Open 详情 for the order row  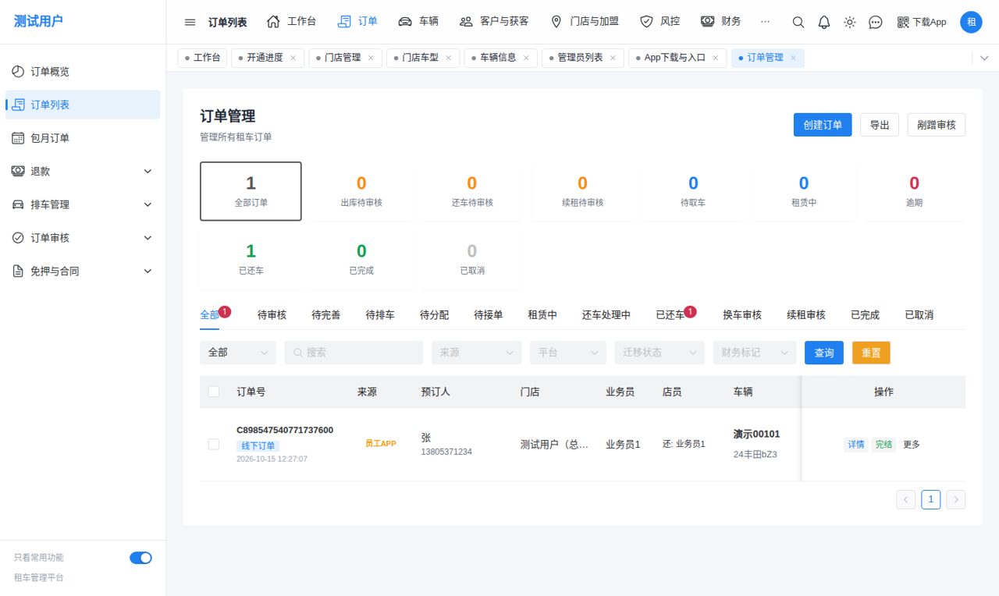point(856,445)
